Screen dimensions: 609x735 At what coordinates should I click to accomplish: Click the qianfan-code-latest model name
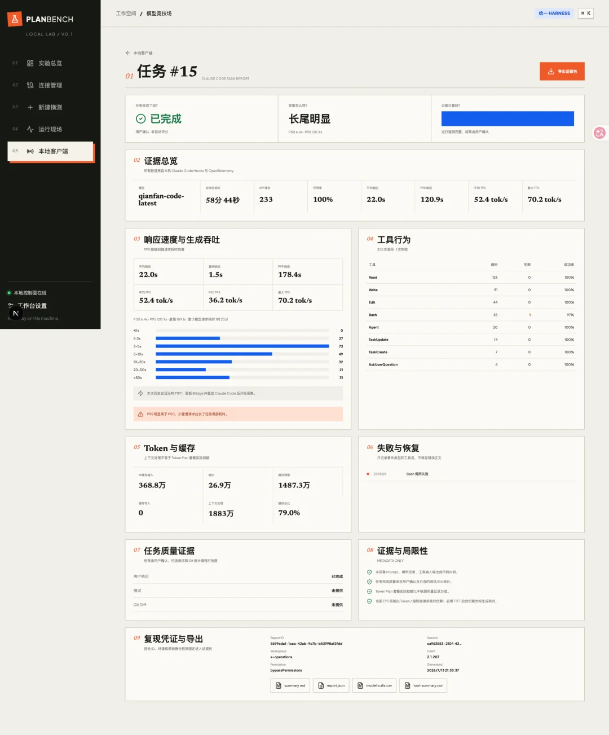click(x=161, y=200)
